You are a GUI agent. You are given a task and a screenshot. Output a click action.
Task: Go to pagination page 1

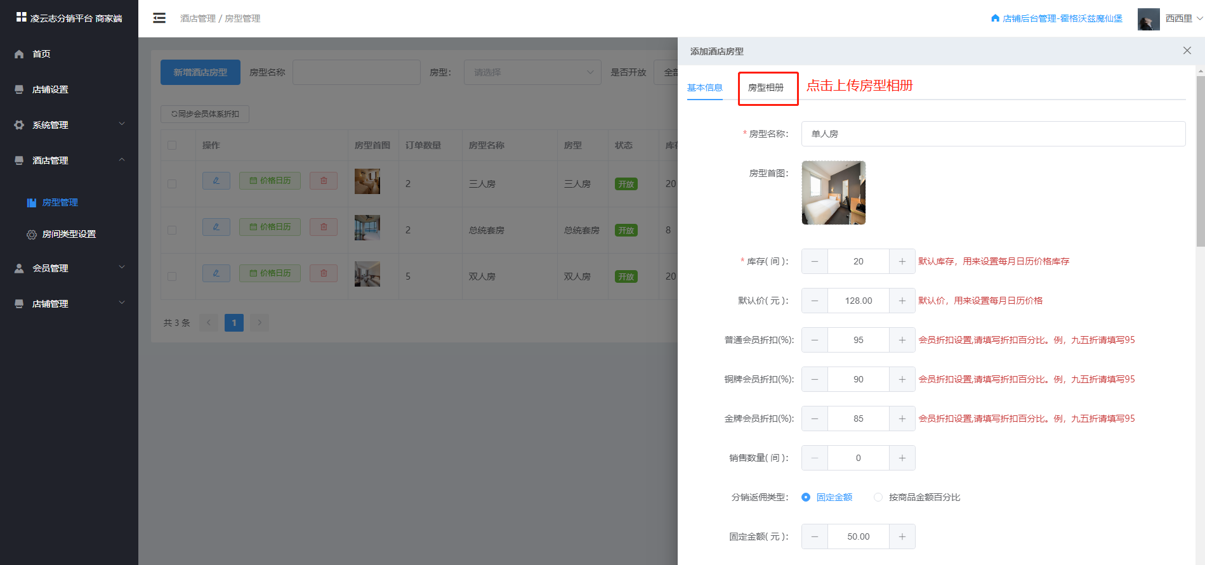click(x=234, y=323)
